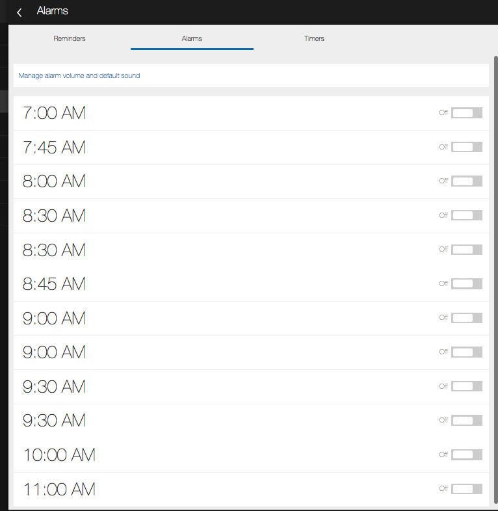Viewport: 498px width, 511px height.
Task: Open the Timers tab
Action: pyautogui.click(x=314, y=38)
